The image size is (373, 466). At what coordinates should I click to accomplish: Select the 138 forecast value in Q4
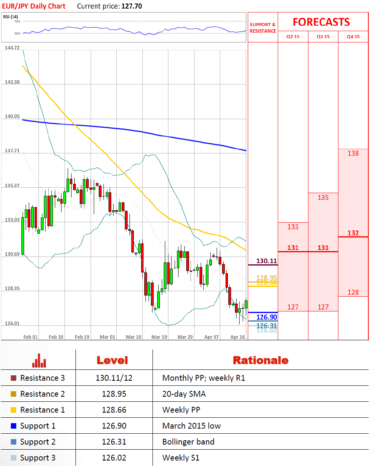pos(353,153)
